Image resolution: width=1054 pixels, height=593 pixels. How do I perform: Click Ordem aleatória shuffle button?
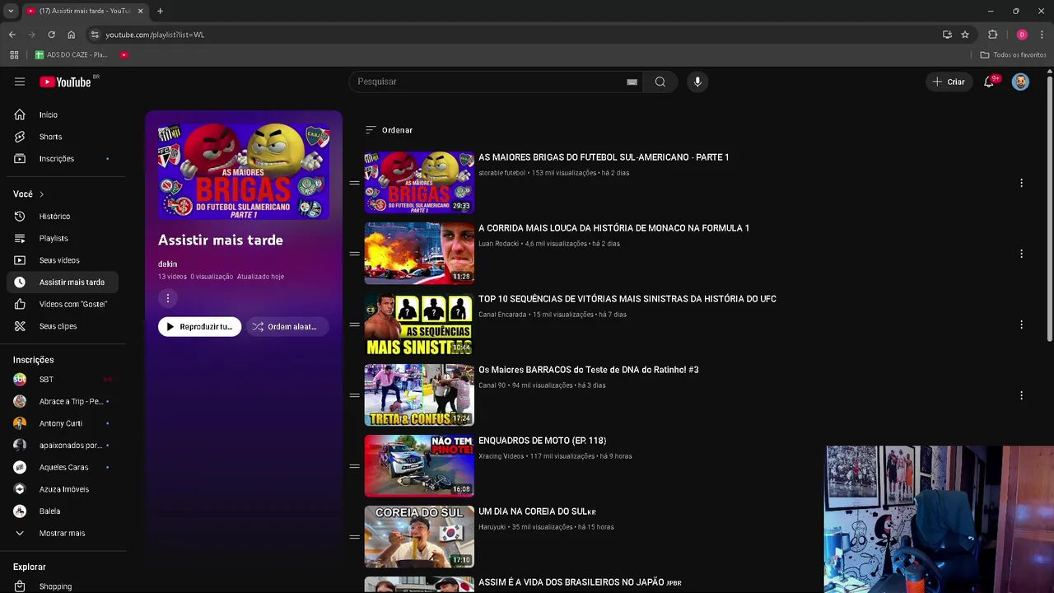point(287,327)
